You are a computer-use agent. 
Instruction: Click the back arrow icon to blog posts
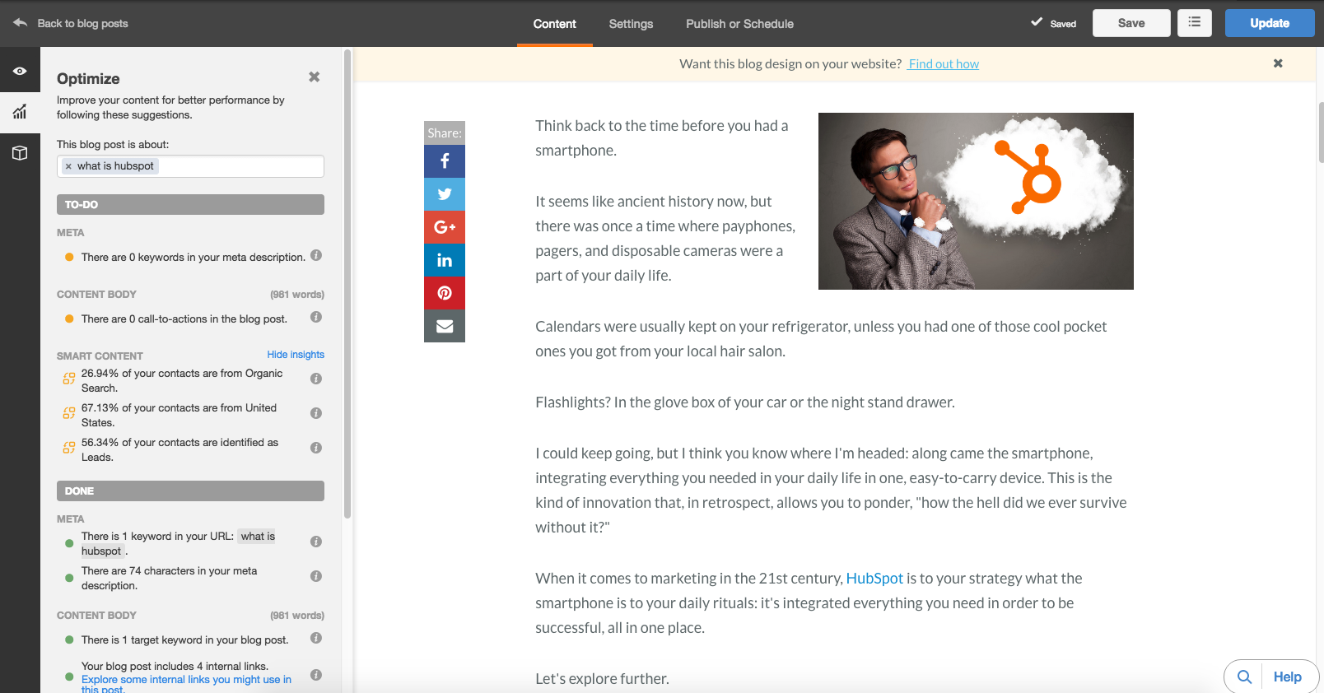click(x=20, y=23)
